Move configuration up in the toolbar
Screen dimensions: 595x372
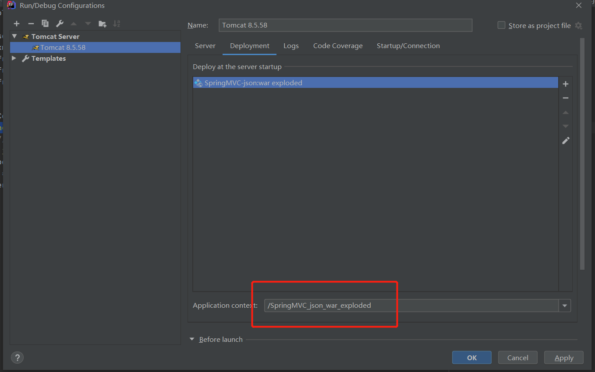point(74,24)
